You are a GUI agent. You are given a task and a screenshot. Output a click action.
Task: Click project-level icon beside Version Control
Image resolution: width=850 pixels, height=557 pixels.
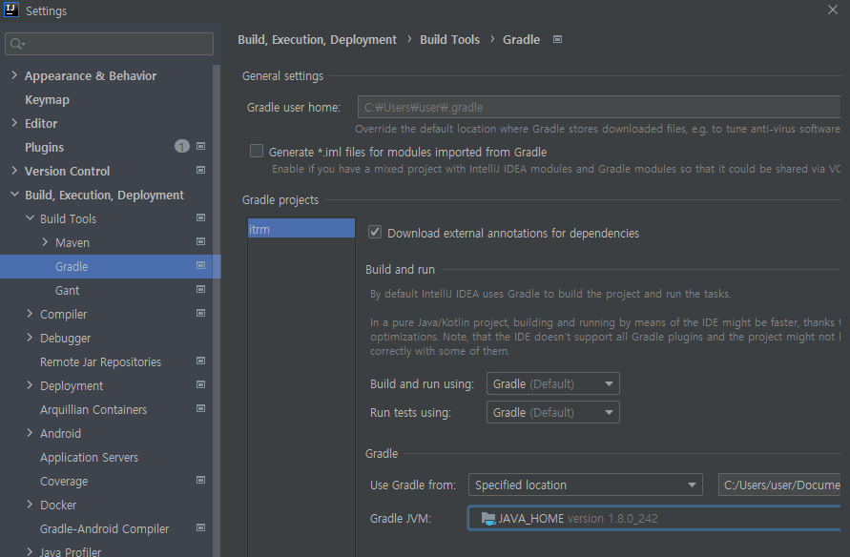[x=200, y=170]
